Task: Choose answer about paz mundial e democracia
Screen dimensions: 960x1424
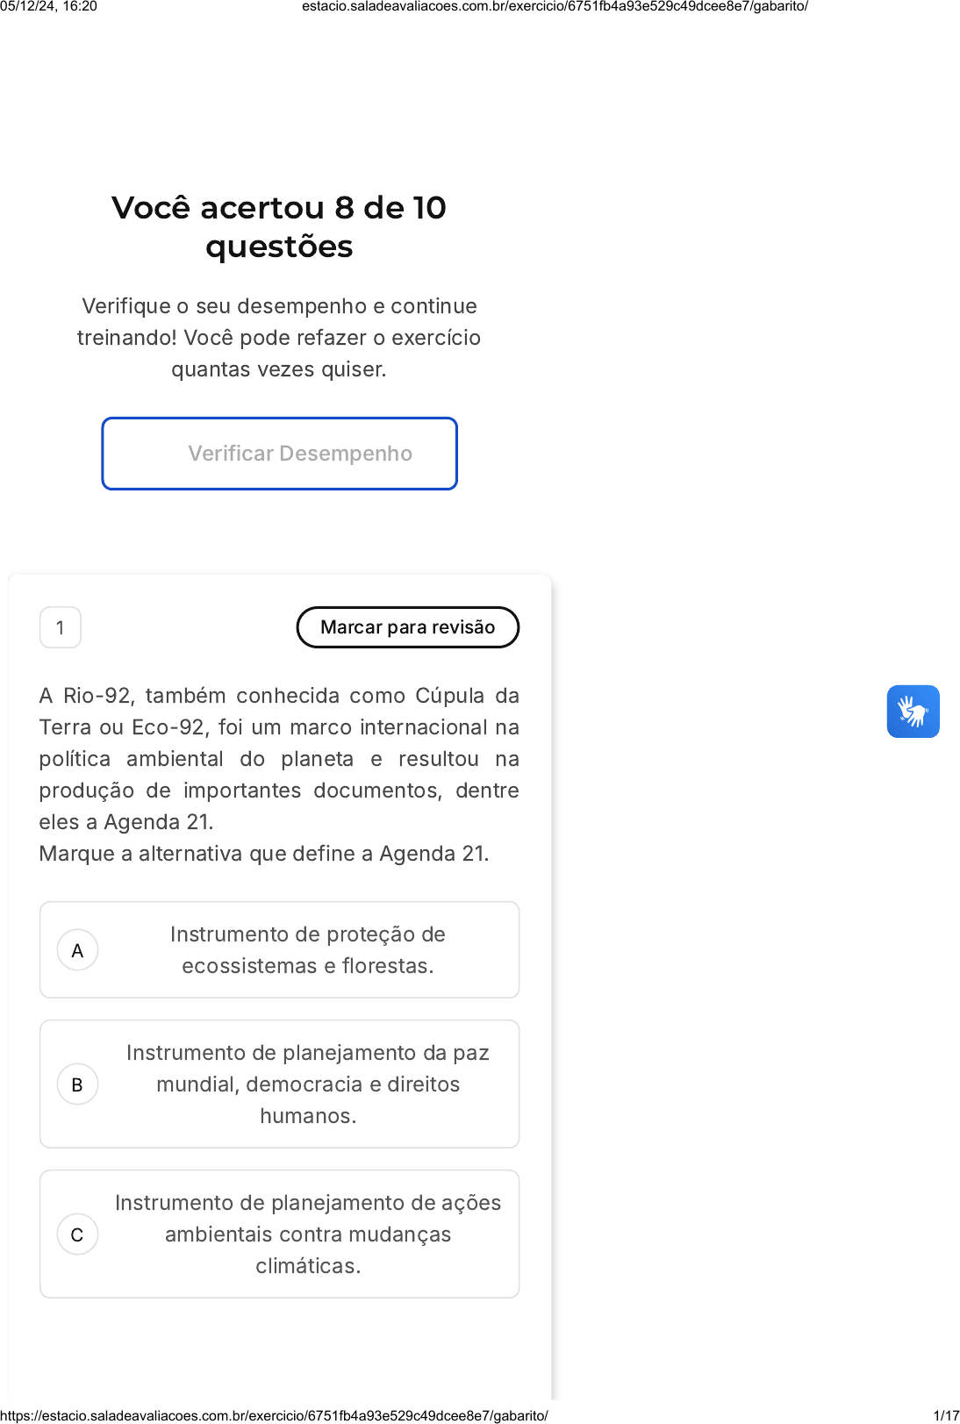Action: 307,1084
